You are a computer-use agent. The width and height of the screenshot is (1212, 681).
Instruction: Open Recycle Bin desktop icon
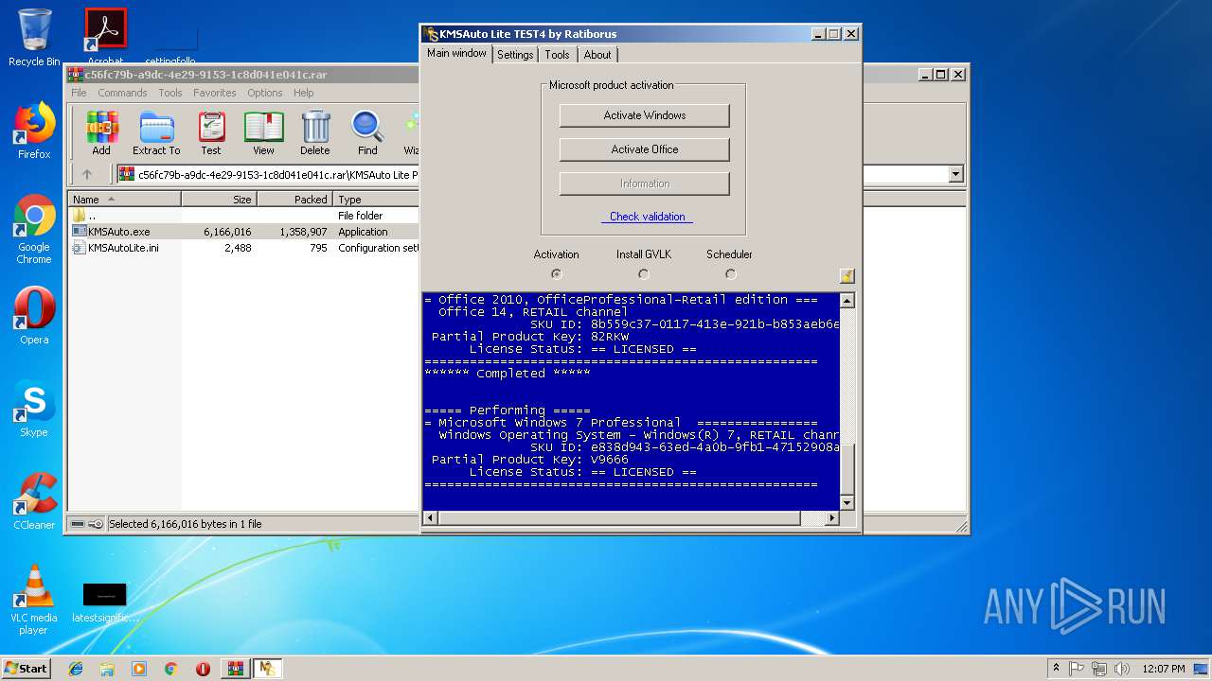[34, 38]
